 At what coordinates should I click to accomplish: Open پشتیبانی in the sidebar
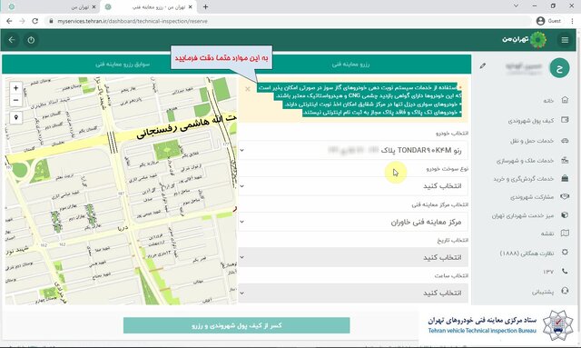pos(543,292)
